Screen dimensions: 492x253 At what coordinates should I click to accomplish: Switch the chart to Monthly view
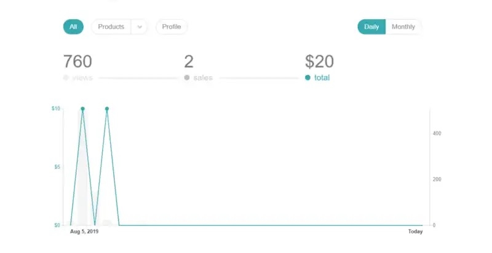tap(403, 26)
